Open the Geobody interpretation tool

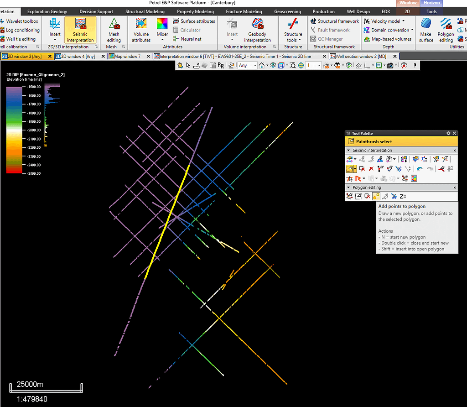258,30
